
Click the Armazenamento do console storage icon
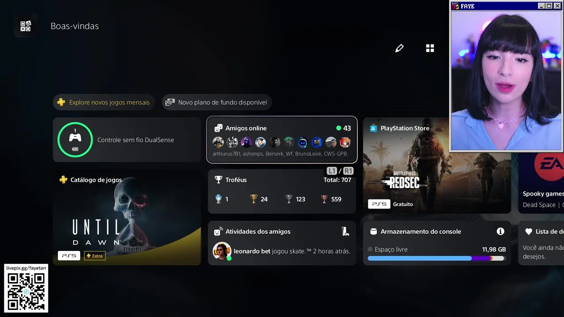[x=373, y=232]
